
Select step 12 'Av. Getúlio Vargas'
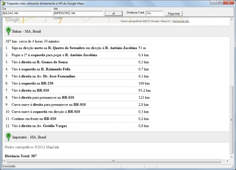[x=78, y=126]
